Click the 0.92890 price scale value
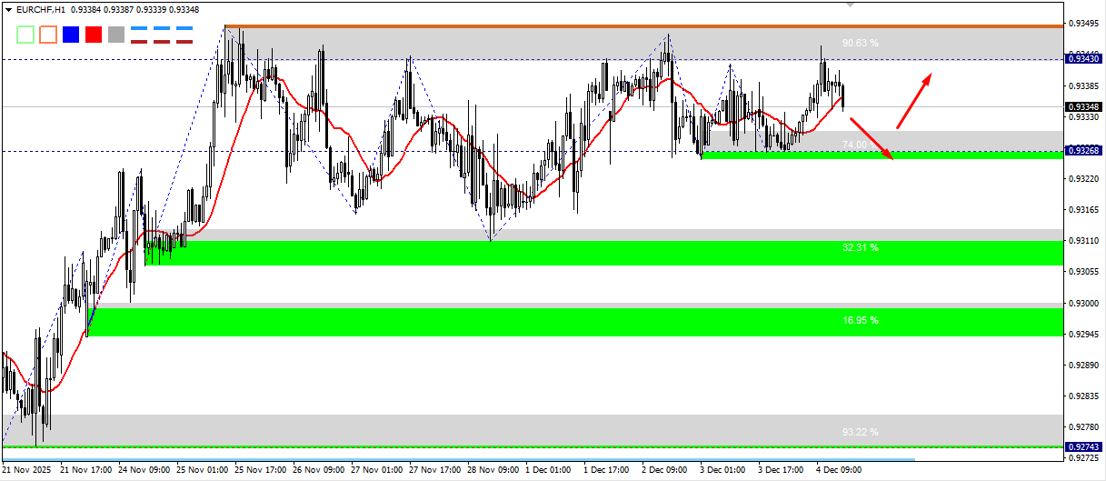Screen dimensions: 1106x481 point(1083,365)
